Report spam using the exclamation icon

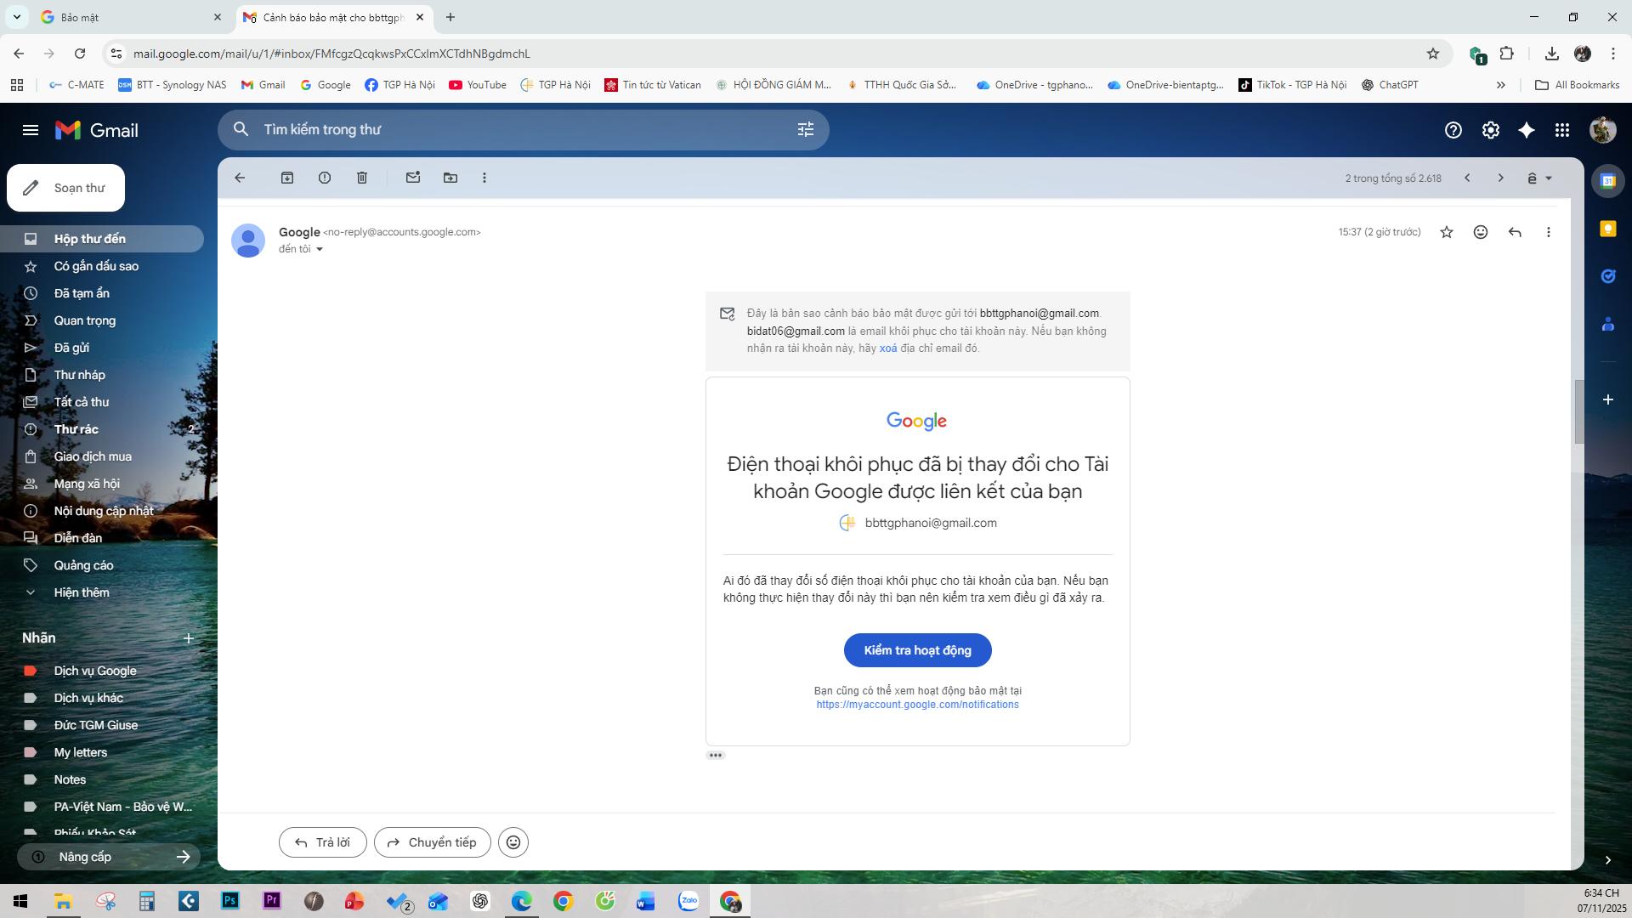(325, 178)
